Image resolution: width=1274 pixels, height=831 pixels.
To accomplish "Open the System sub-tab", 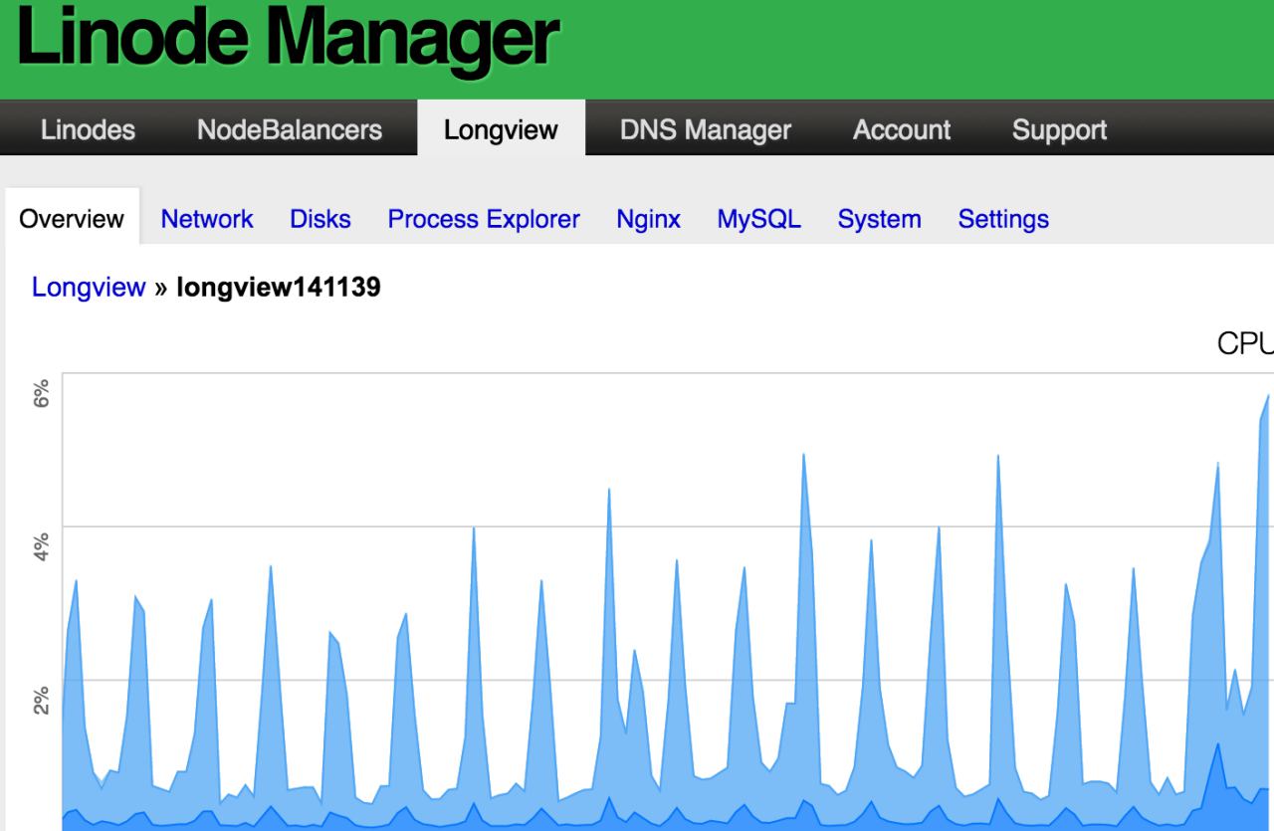I will [879, 219].
